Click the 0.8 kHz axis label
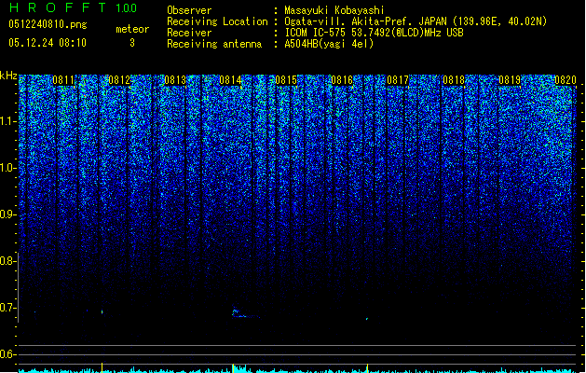The height and width of the screenshot is (373, 586). pos(7,261)
